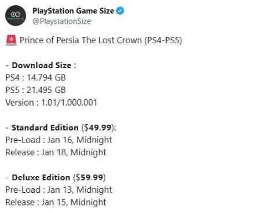Click Pre-Load Jan 16, Midnight line

click(x=58, y=140)
